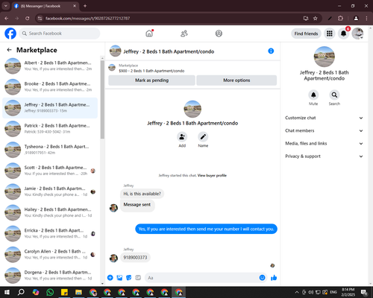The width and height of the screenshot is (373, 298).
Task: Open the Windows notification center icon
Action: tap(364, 292)
